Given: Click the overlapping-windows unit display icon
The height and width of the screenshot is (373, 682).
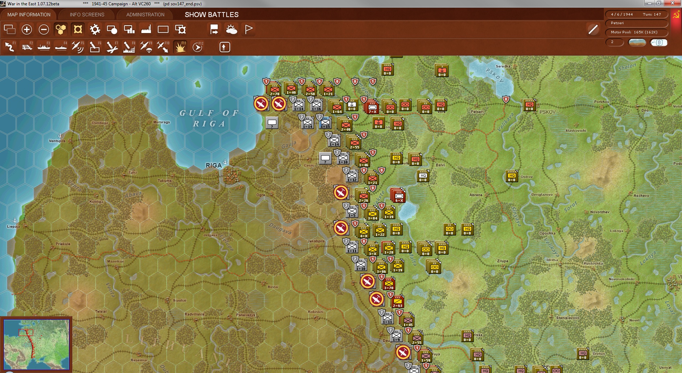Looking at the screenshot, I should [10, 29].
